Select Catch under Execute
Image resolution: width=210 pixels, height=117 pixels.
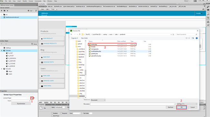click(x=10, y=74)
